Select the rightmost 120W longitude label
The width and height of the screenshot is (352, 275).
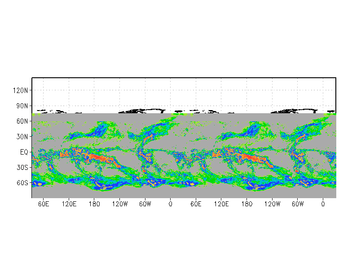coord(272,204)
